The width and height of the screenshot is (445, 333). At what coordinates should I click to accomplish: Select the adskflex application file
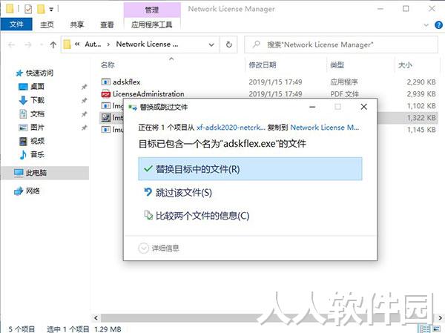point(127,82)
